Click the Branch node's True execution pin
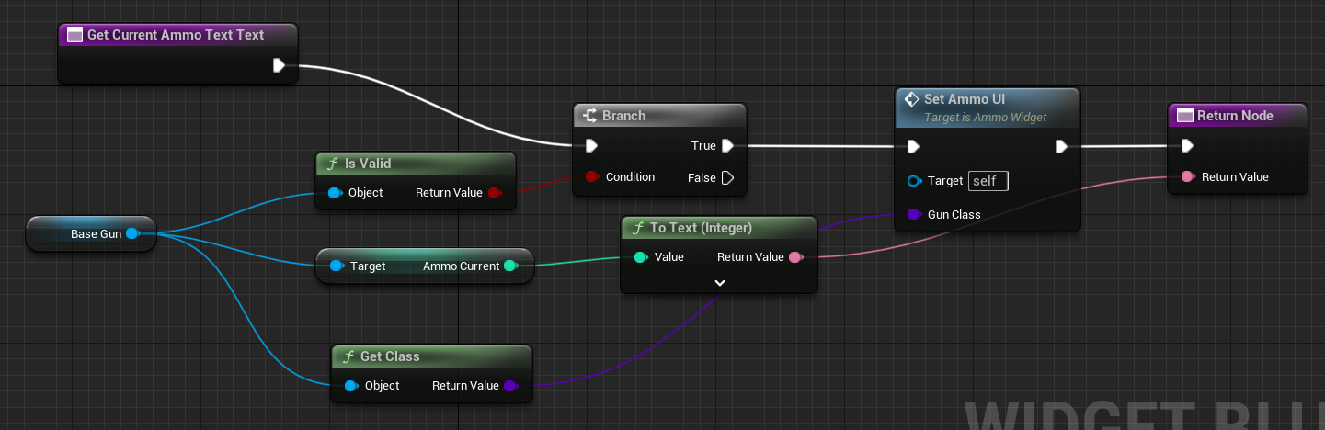Image resolution: width=1325 pixels, height=430 pixels. [x=727, y=145]
